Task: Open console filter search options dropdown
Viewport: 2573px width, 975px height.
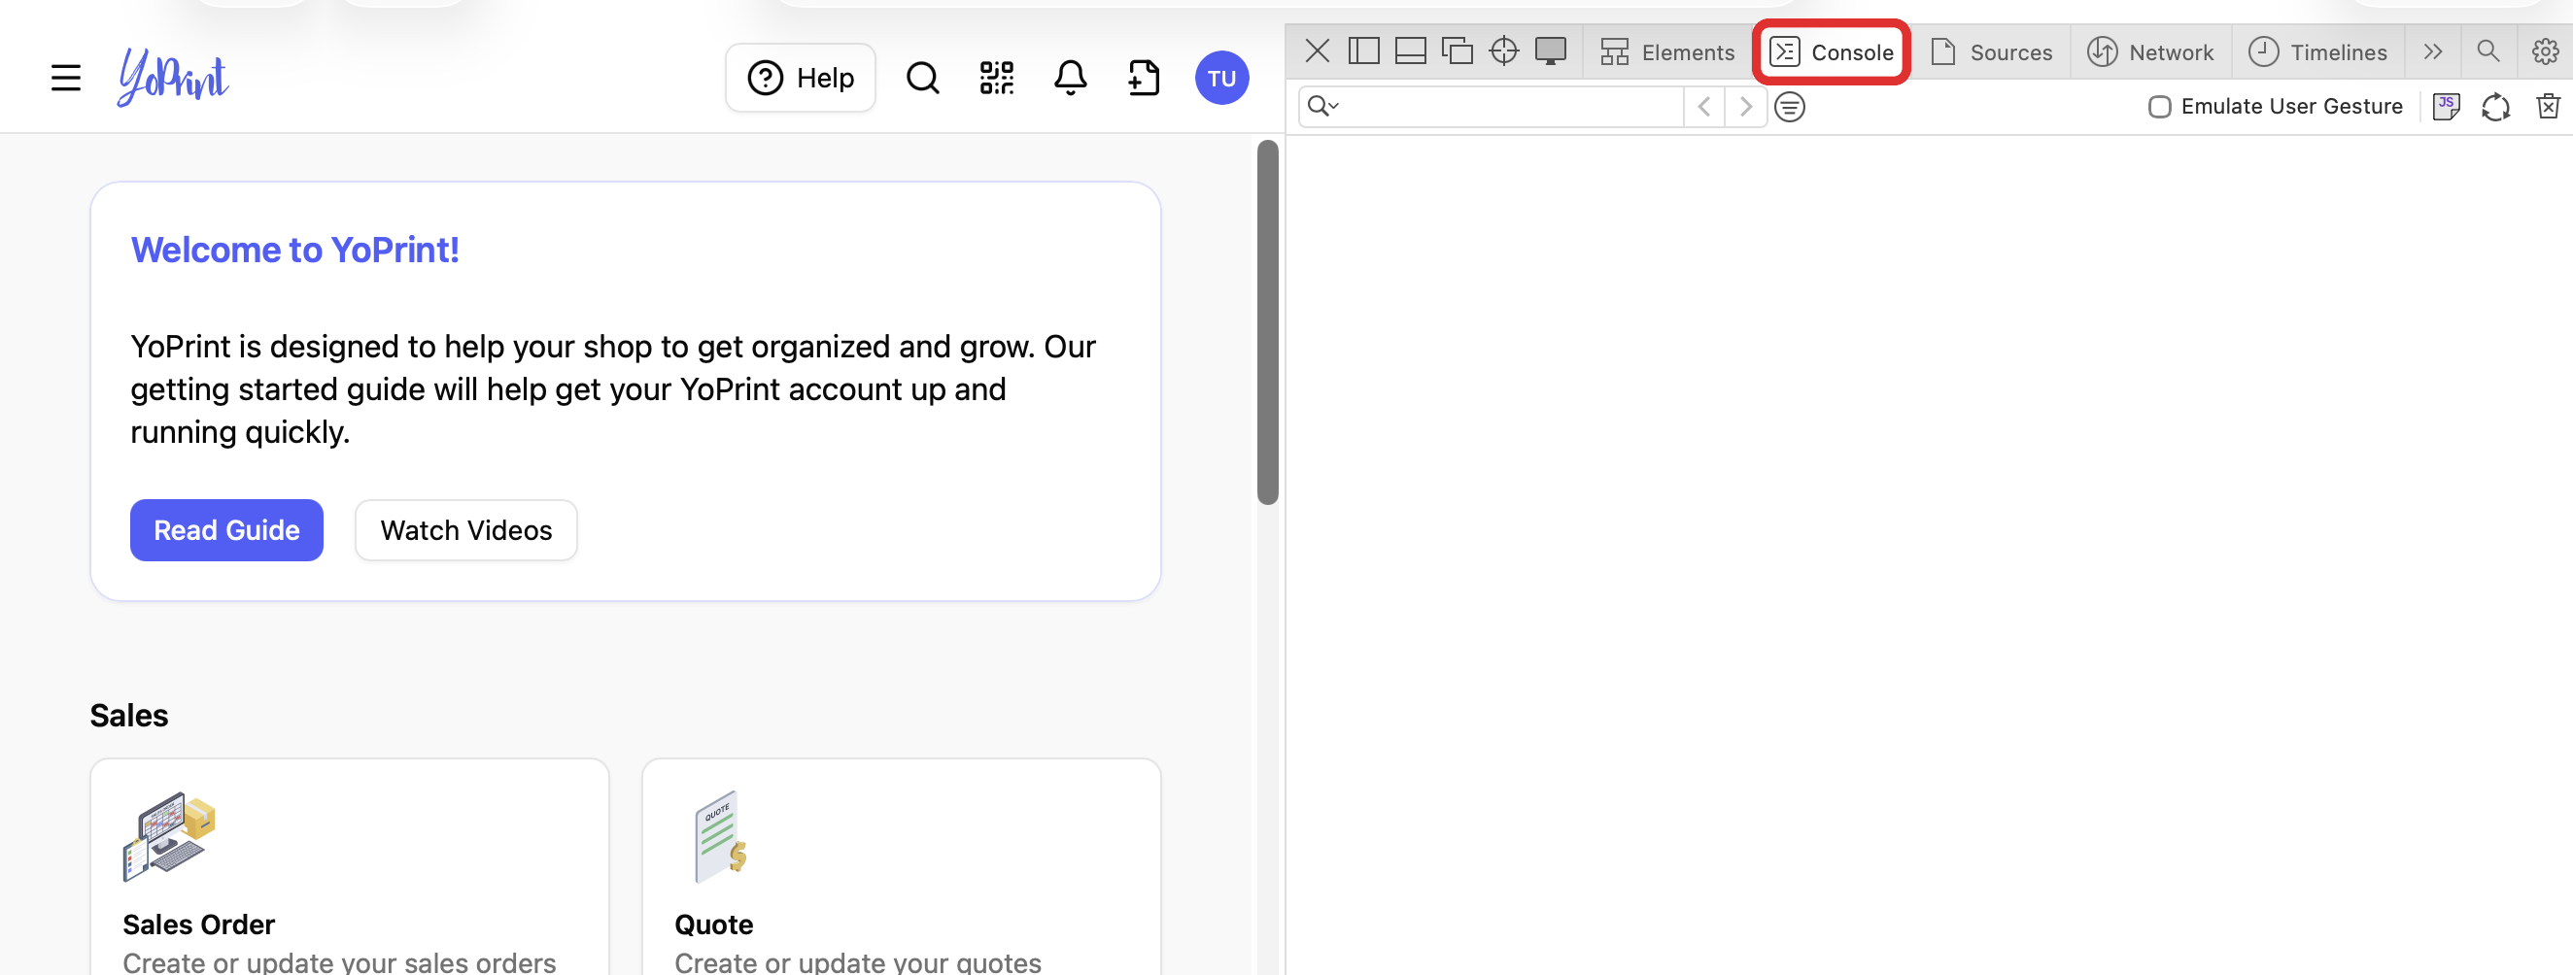Action: click(1322, 106)
